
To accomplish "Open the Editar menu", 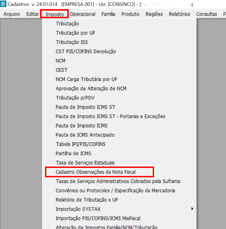I will point(32,14).
